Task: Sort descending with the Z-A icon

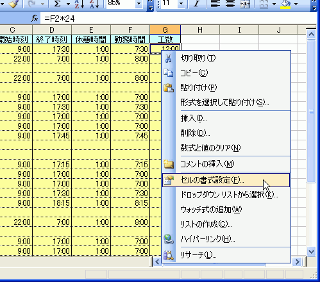Action: 94,4
